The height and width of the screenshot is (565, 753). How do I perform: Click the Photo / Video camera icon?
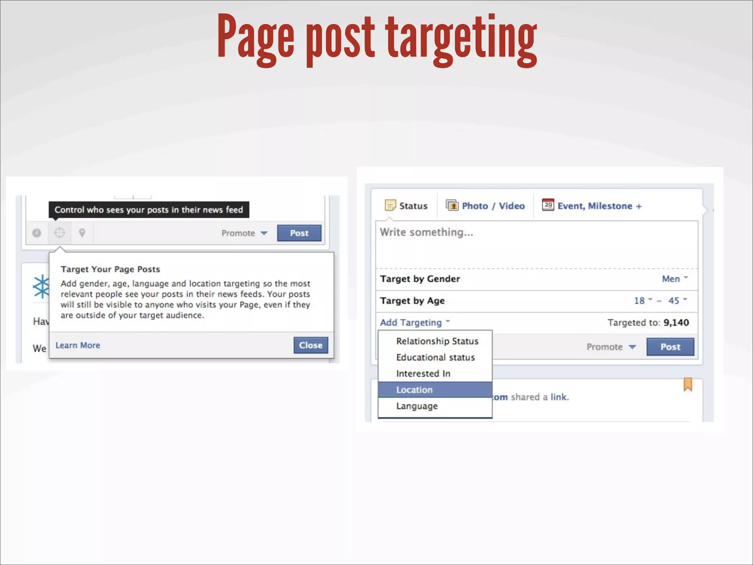(x=452, y=205)
